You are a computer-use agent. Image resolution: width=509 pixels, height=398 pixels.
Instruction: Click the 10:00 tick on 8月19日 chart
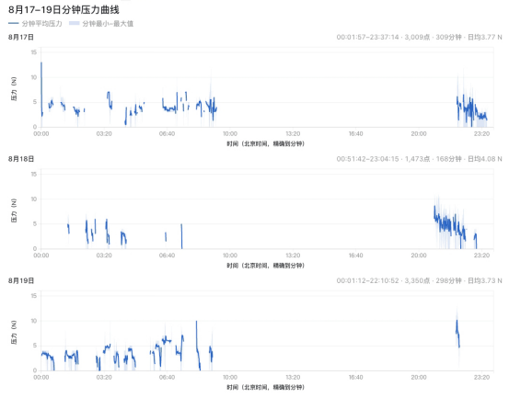230,378
